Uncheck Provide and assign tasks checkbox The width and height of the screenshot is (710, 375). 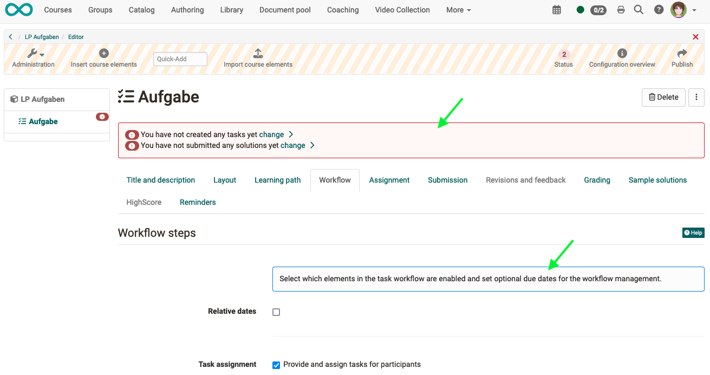[276, 365]
